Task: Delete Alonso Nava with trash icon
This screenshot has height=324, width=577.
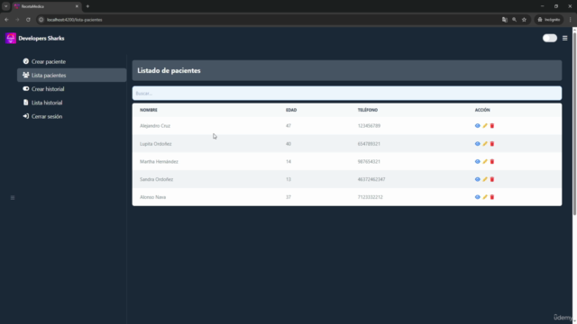Action: [492, 197]
